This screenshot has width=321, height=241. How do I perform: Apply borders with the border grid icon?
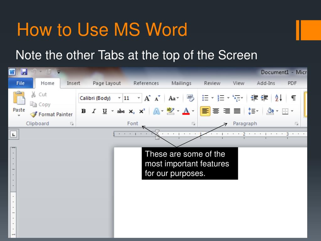[285, 111]
